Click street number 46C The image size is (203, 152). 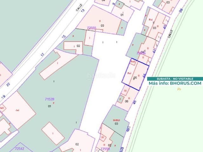point(128,129)
